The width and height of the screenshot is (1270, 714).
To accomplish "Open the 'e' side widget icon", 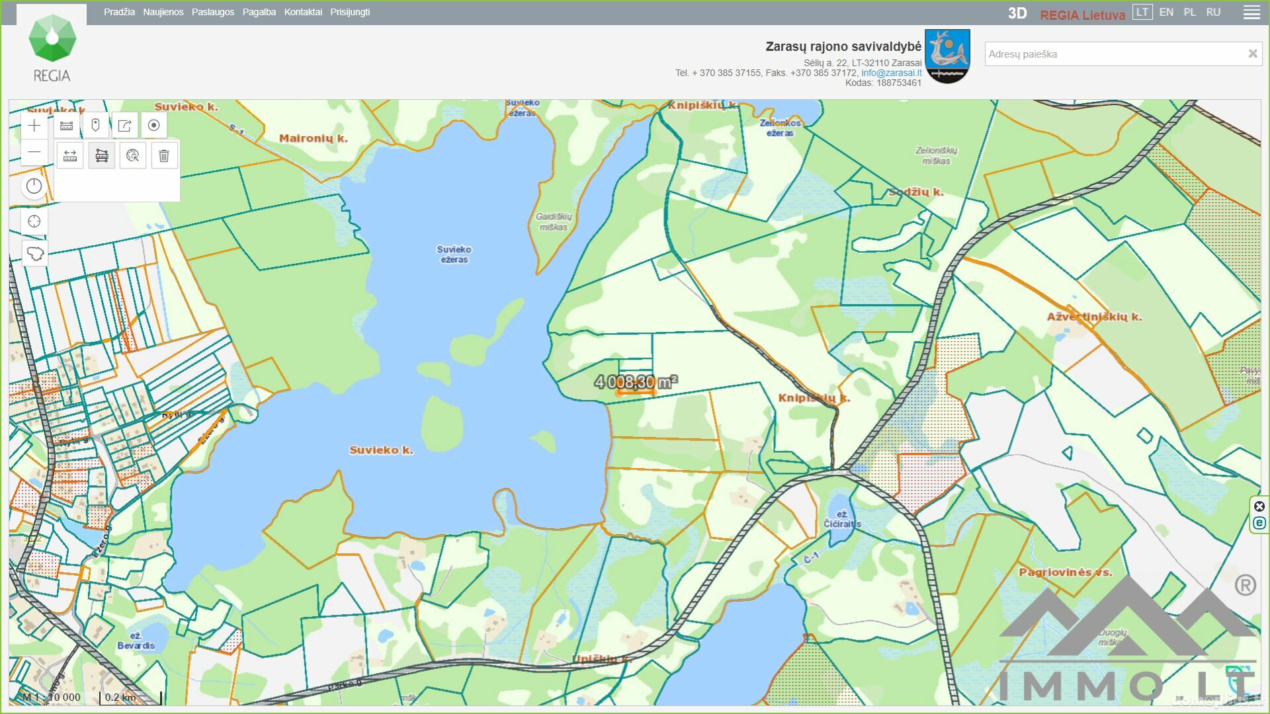I will coord(1259,523).
